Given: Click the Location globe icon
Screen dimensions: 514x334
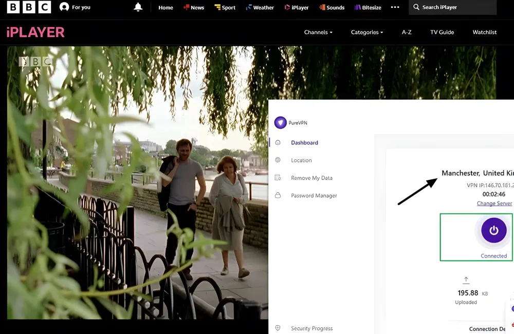Looking at the screenshot, I should tap(278, 160).
